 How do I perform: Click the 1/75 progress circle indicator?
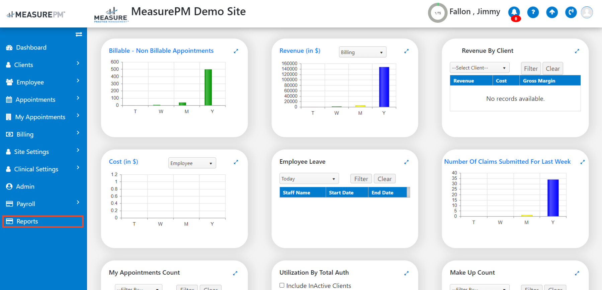(x=438, y=13)
